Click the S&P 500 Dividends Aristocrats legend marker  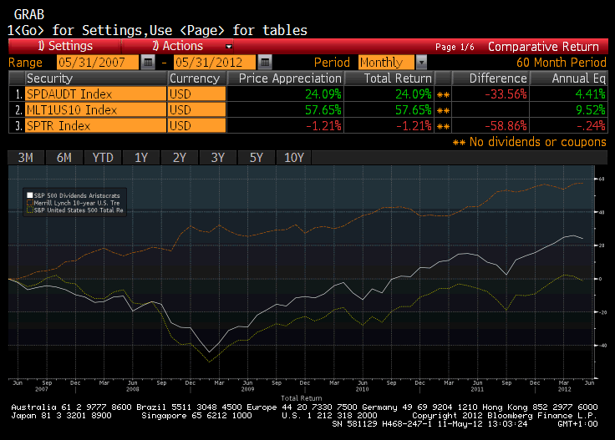[x=28, y=195]
